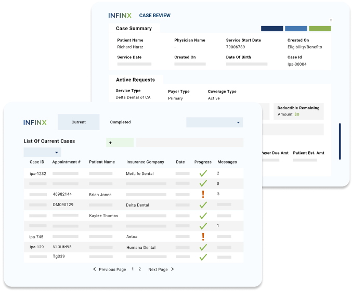Click the INFINX logo in cases list window
Viewport: 352px width, 293px height.
point(35,122)
